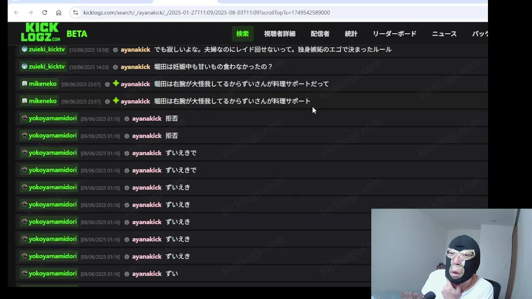Click the masked streamer webcam overlay
Viewport: 532px width, 299px height.
point(451,254)
